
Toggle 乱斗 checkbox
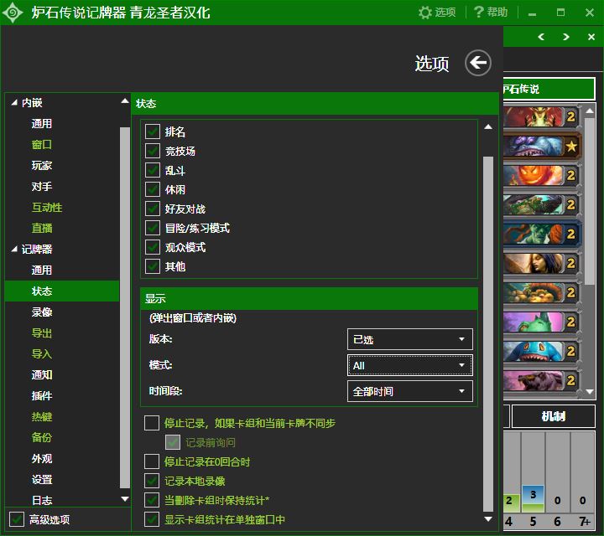(x=153, y=170)
